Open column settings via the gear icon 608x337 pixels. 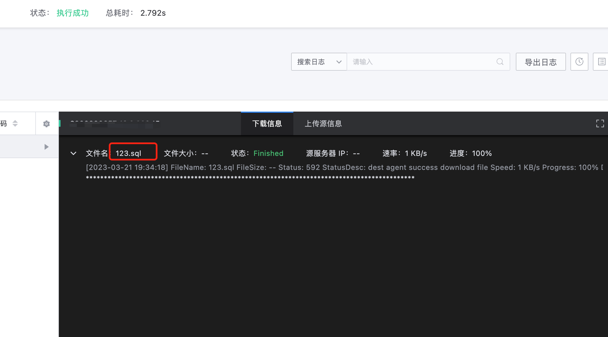pos(46,123)
